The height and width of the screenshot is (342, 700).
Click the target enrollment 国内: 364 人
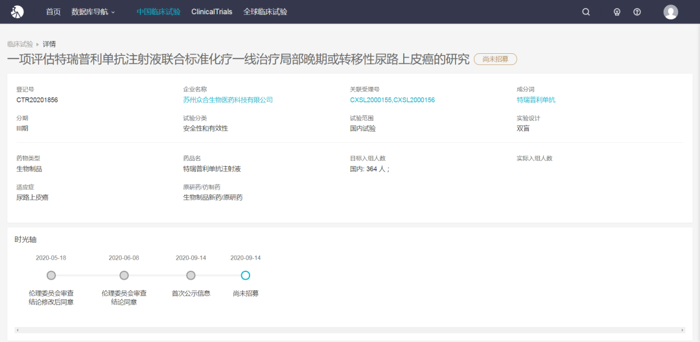pyautogui.click(x=369, y=169)
